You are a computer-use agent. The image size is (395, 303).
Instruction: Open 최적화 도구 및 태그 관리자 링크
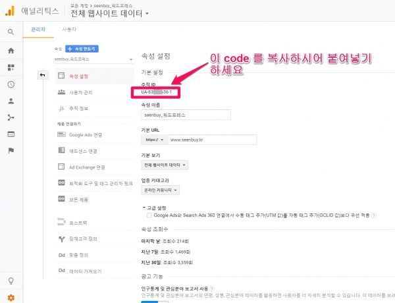point(101,184)
